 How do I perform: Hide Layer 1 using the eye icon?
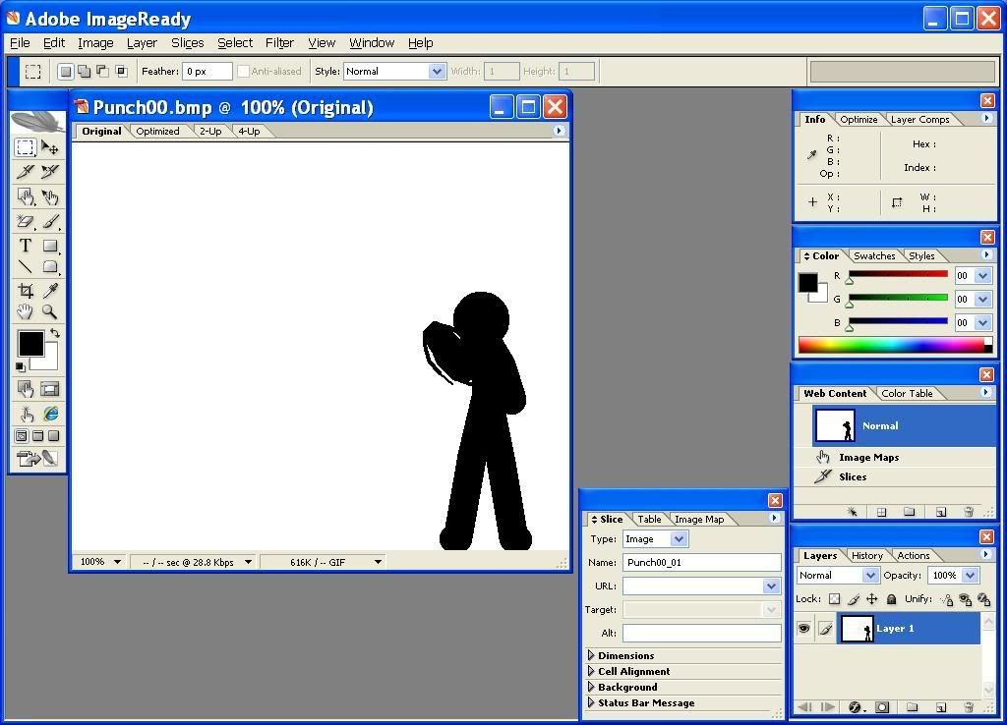pos(803,629)
